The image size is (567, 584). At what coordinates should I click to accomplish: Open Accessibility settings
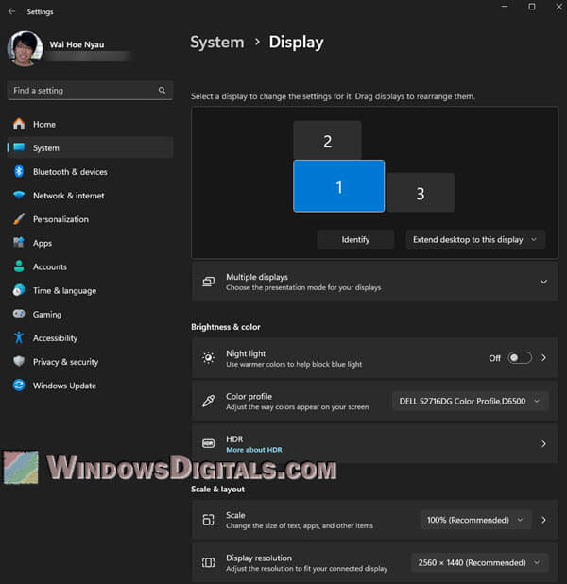click(90, 337)
